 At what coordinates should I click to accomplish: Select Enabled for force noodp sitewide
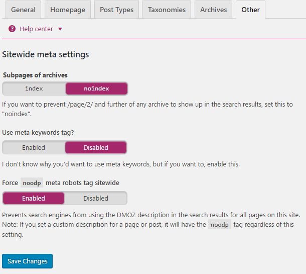click(34, 198)
